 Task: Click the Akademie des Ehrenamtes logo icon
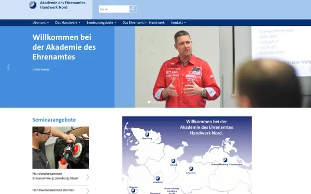[x=33, y=5]
